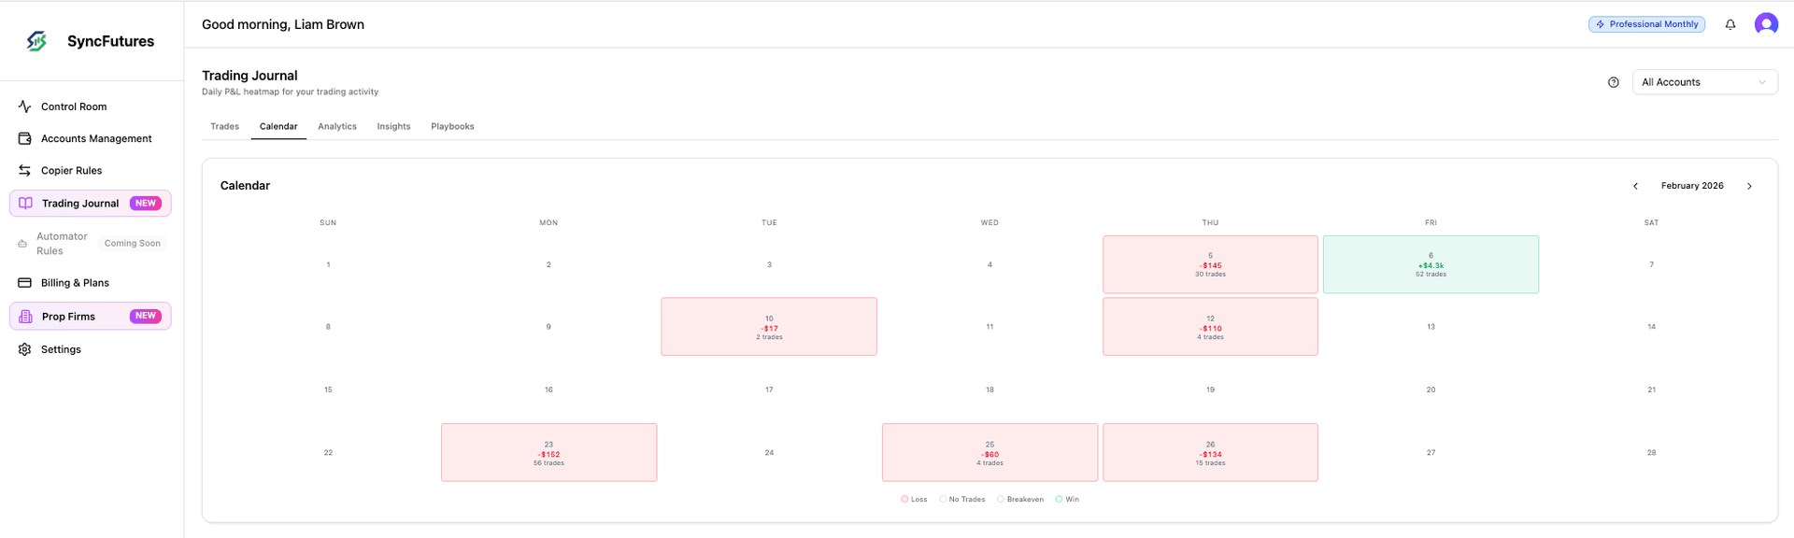The image size is (1794, 538).
Task: Open the notifications bell icon
Action: 1730,24
